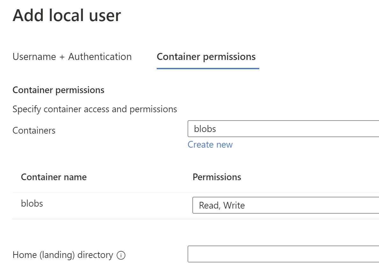Click the bold Container permissions section heading
Image resolution: width=379 pixels, height=272 pixels.
pos(58,90)
